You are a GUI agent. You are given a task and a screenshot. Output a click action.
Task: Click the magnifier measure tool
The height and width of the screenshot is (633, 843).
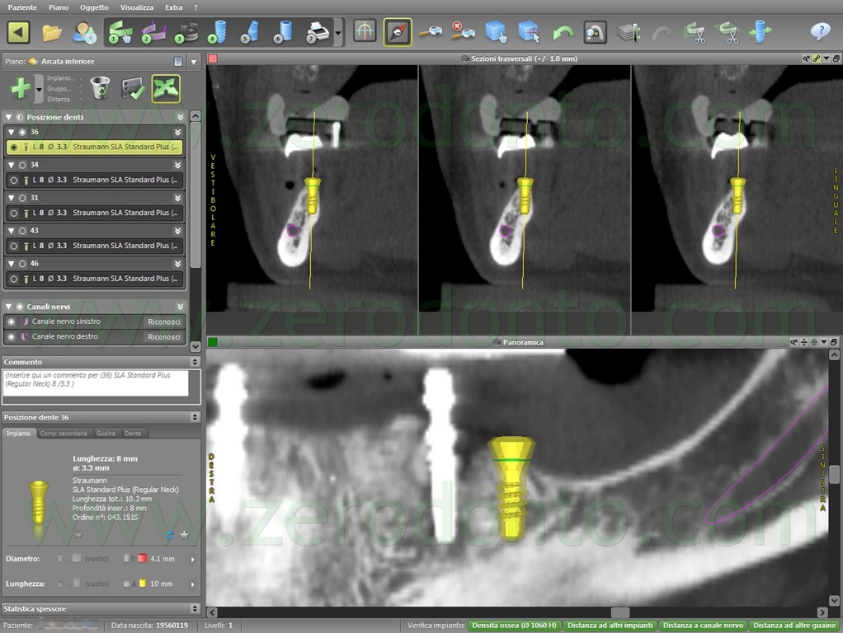pos(430,32)
